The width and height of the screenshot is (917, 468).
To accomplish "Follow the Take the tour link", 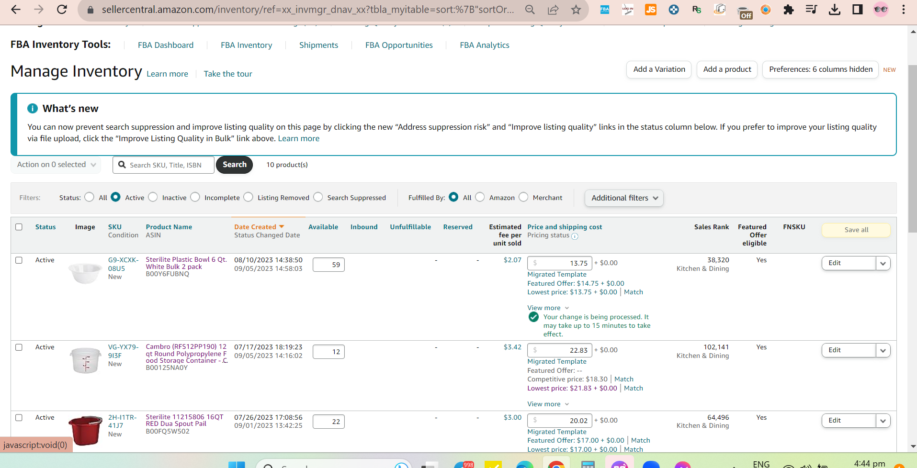I will click(228, 74).
